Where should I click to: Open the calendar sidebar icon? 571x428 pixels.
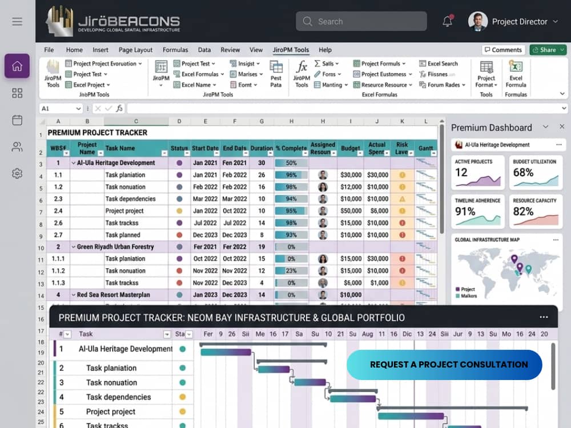(x=17, y=120)
